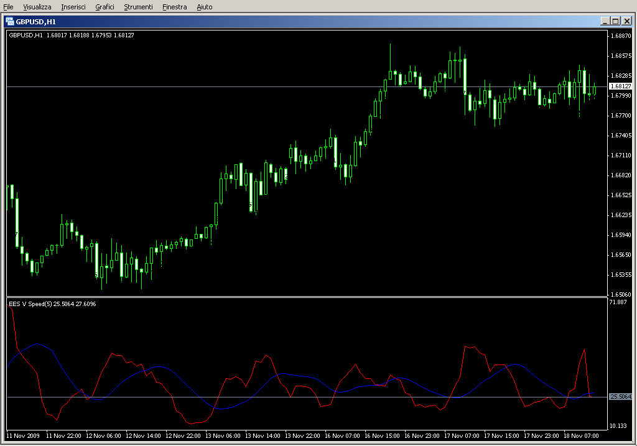Open the Grafici menu
The height and width of the screenshot is (446, 637).
tap(105, 7)
